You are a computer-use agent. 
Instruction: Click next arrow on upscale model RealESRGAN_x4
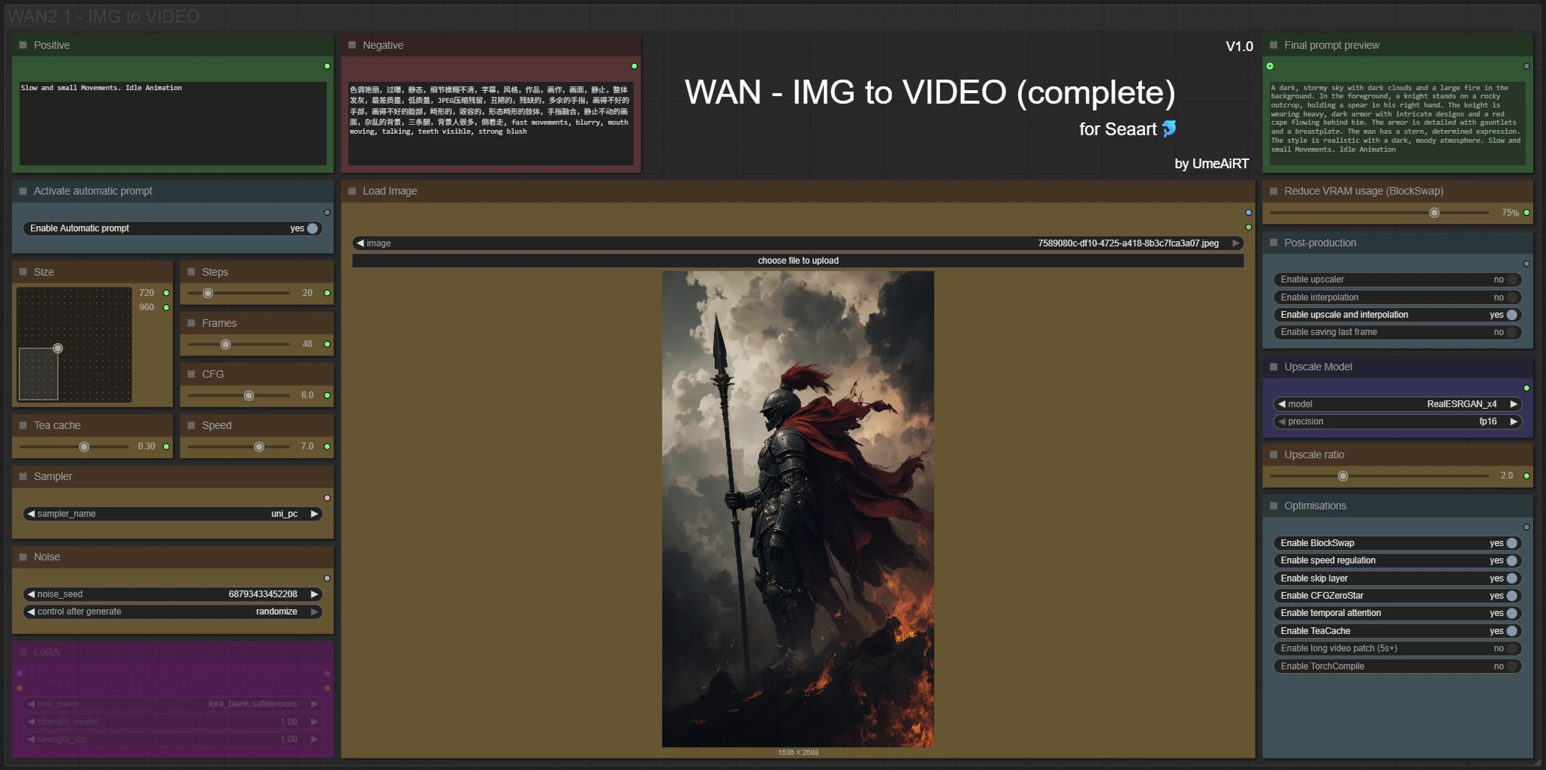point(1514,404)
